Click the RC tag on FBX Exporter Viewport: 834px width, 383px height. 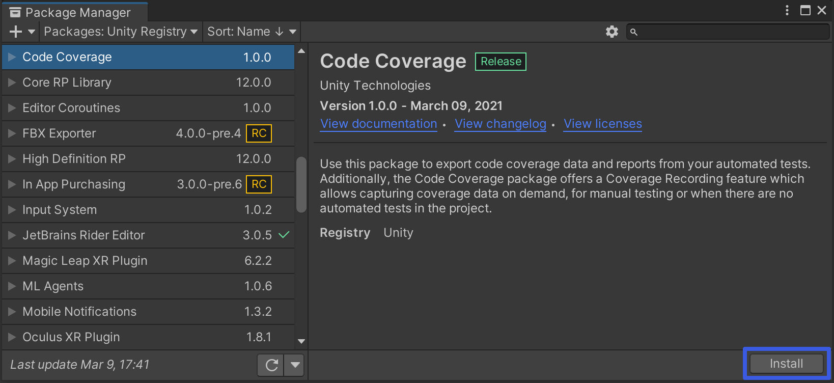tap(259, 133)
